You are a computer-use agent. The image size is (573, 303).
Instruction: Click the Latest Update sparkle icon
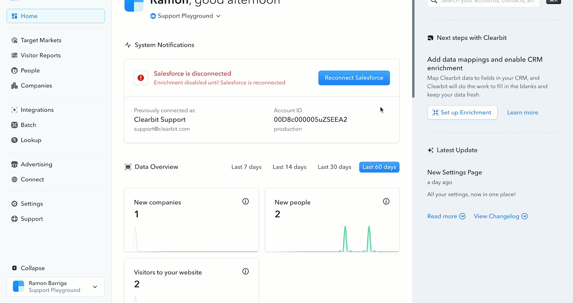coord(430,150)
